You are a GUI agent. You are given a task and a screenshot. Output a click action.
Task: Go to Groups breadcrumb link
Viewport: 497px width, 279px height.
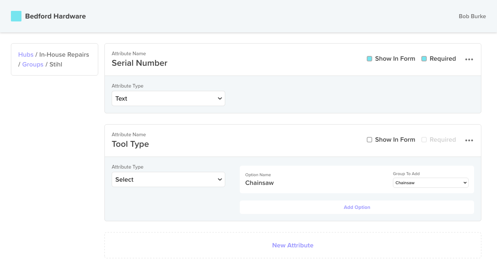(33, 64)
